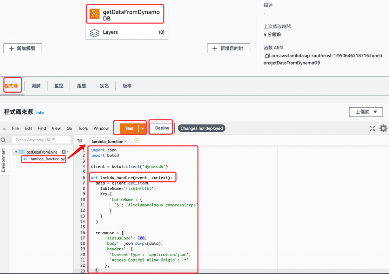The height and width of the screenshot is (274, 389).
Task: Close the lambda_function tab
Action: [125, 141]
